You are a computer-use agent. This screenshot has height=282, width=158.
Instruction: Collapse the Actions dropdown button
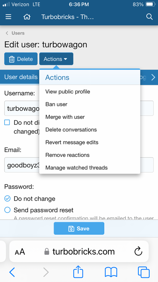point(56,59)
